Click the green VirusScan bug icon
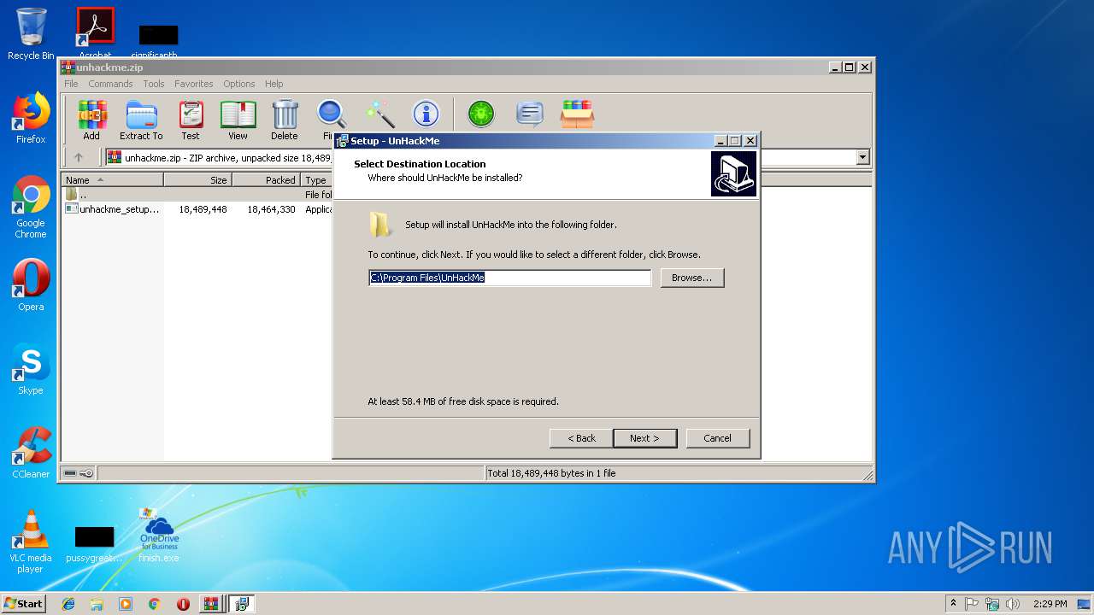1094x615 pixels. [x=481, y=114]
